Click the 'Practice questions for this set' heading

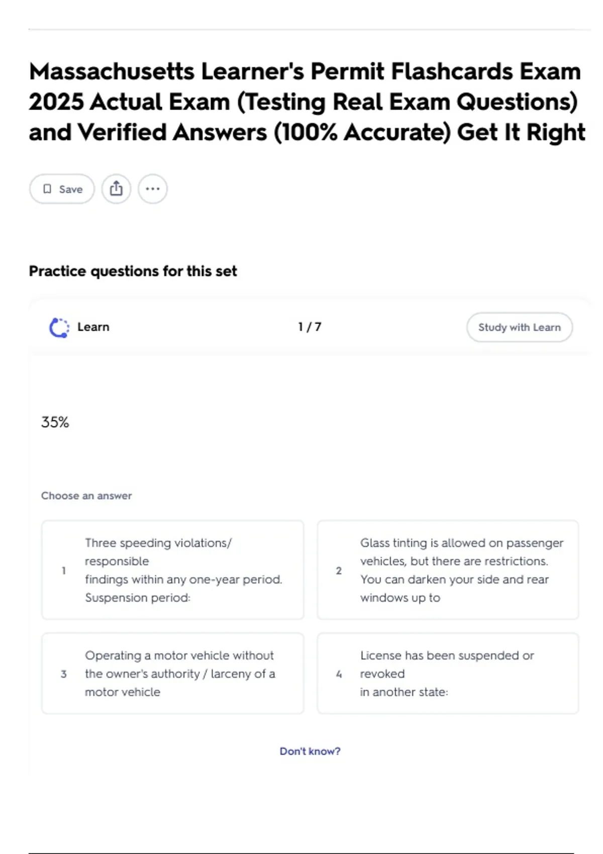(x=133, y=271)
